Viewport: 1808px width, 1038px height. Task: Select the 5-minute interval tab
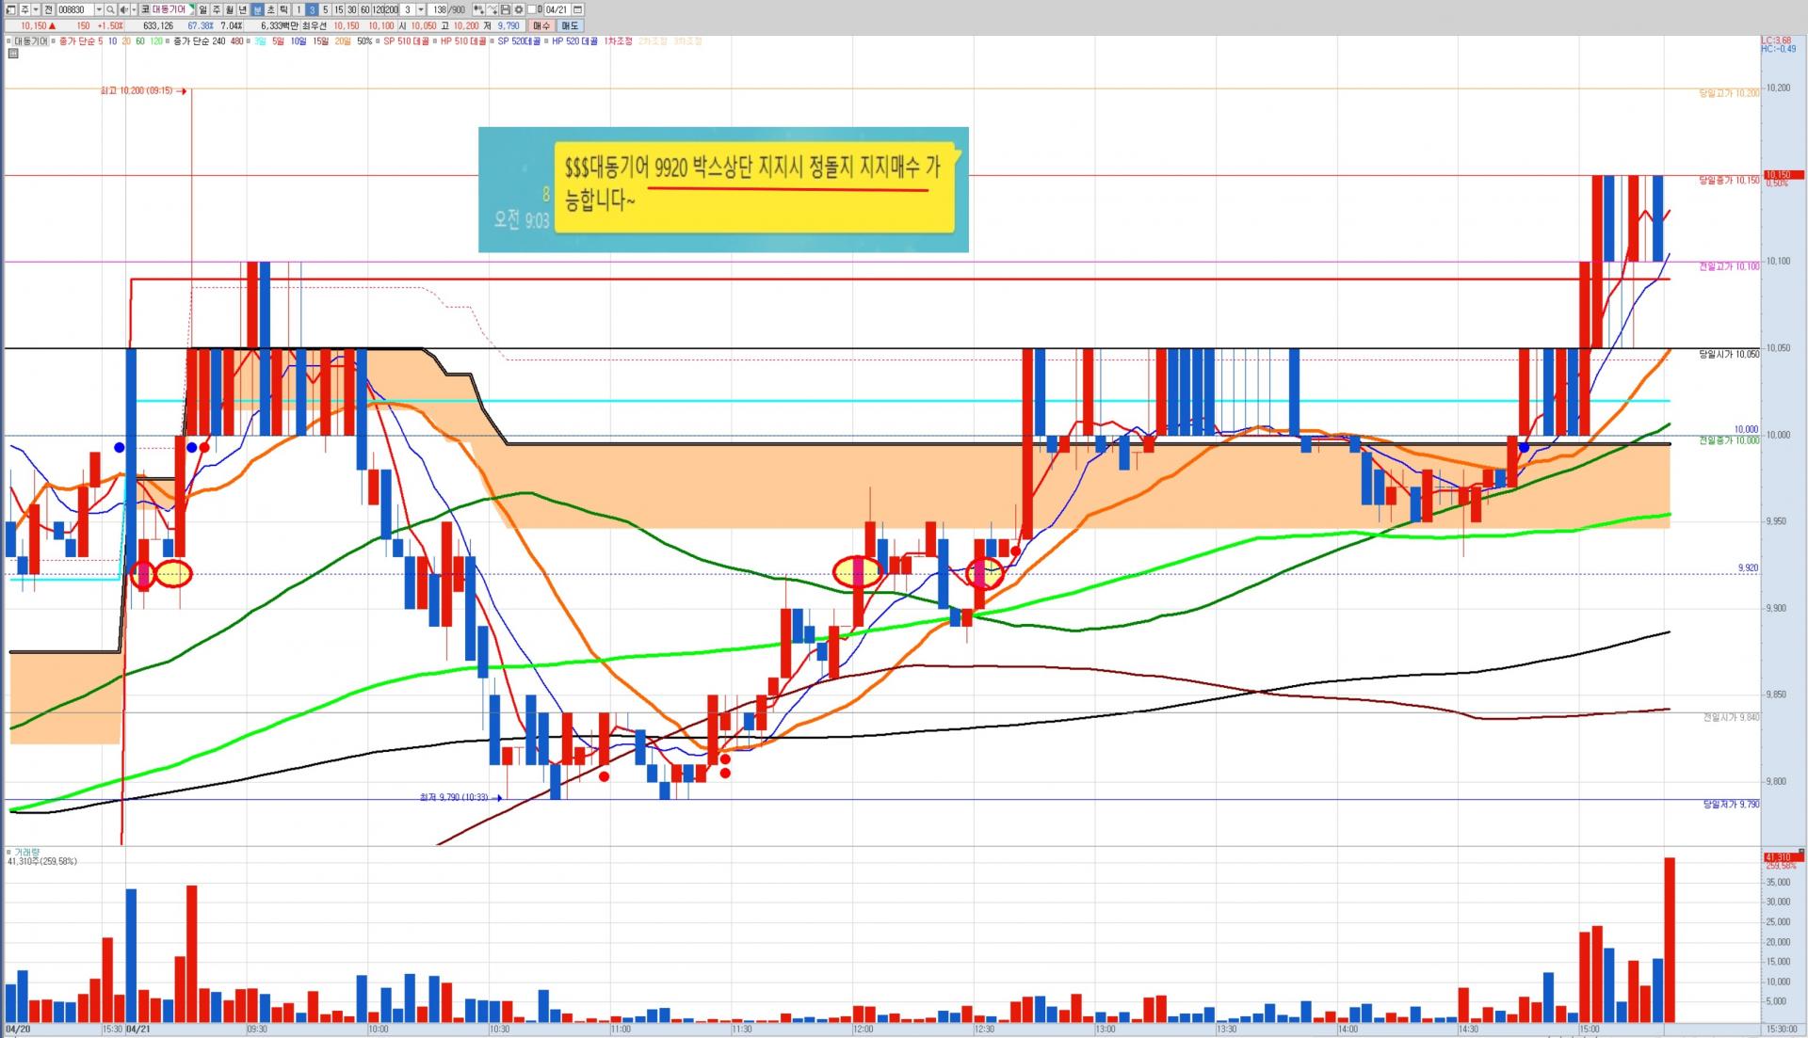click(x=325, y=9)
